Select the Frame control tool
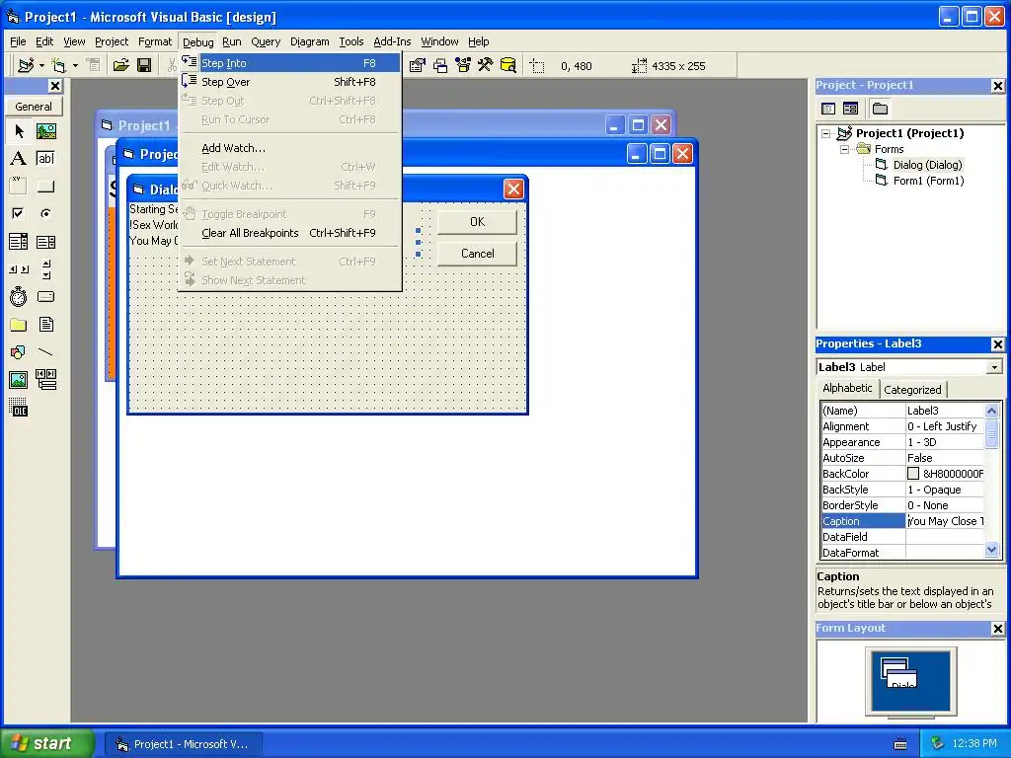Image resolution: width=1011 pixels, height=758 pixels. tap(19, 187)
